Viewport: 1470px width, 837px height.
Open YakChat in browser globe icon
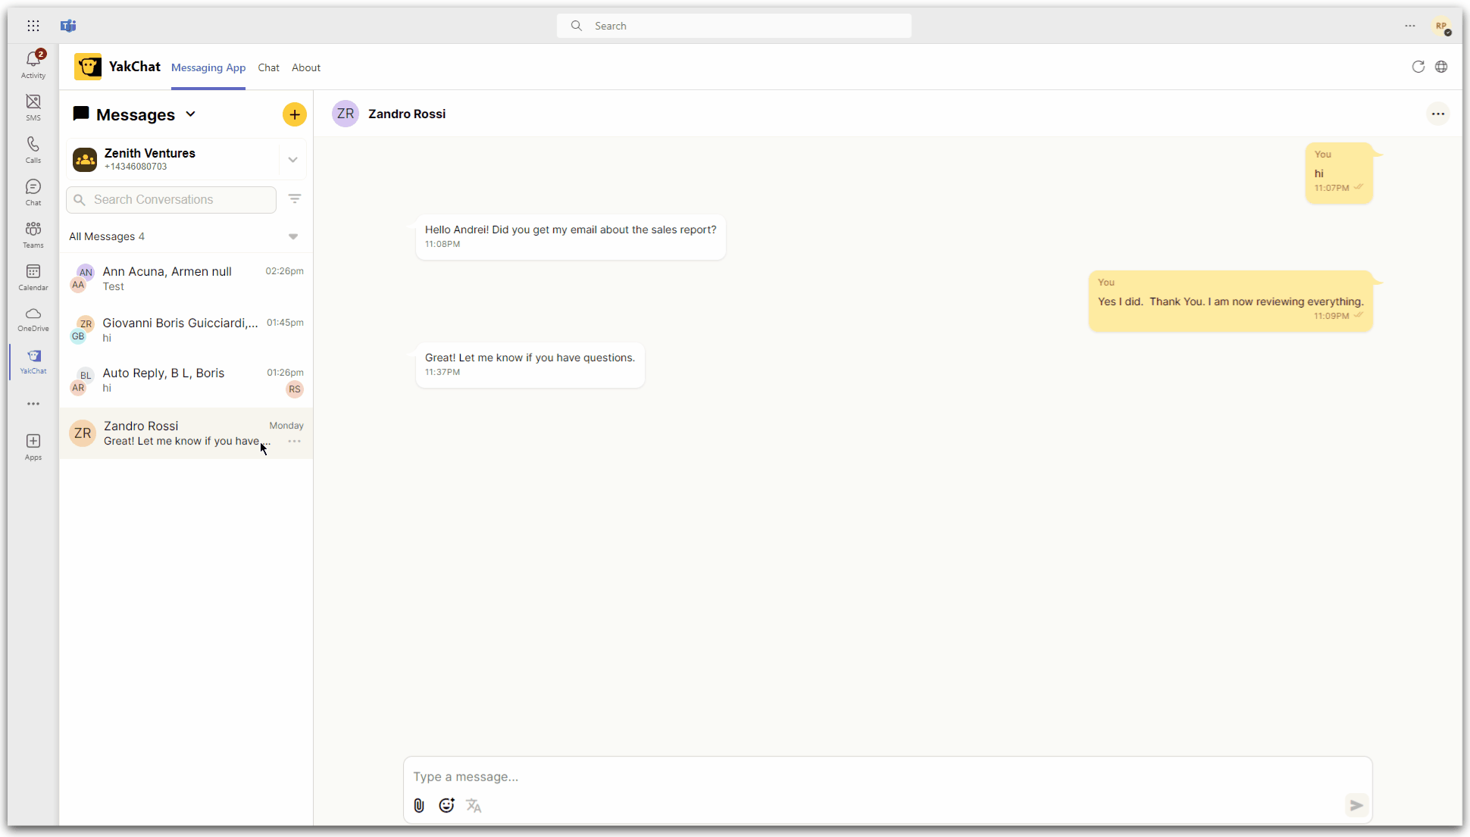click(1441, 67)
